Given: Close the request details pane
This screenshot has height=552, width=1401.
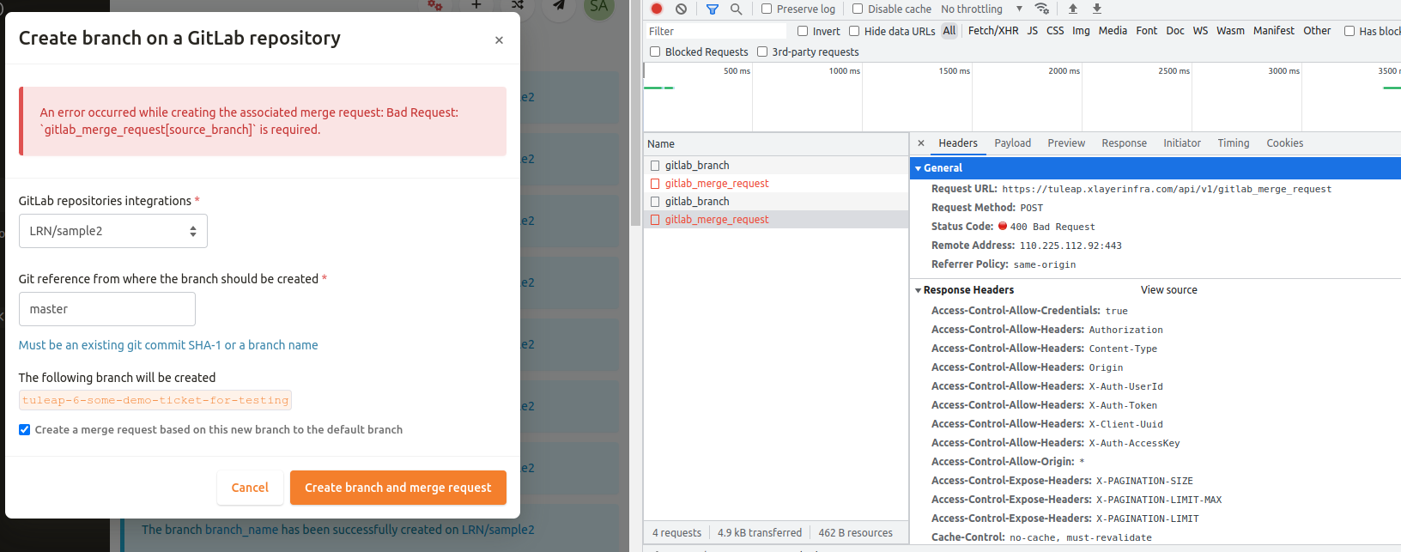Looking at the screenshot, I should (x=921, y=143).
